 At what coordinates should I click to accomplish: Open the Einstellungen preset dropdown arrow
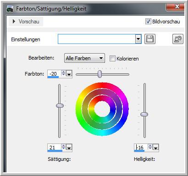[x=138, y=39]
